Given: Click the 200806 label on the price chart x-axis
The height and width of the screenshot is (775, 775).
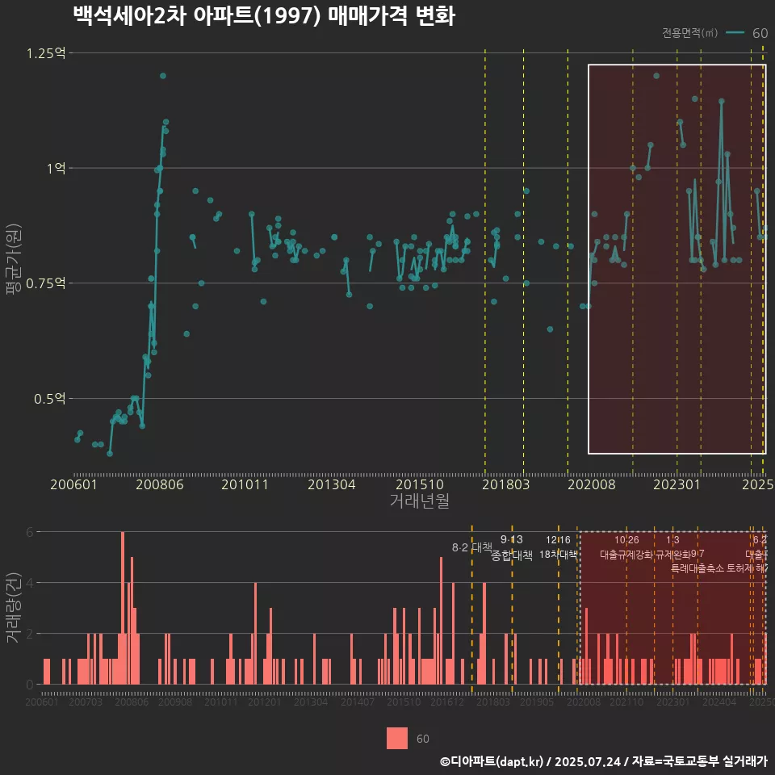Looking at the screenshot, I should coord(160,484).
